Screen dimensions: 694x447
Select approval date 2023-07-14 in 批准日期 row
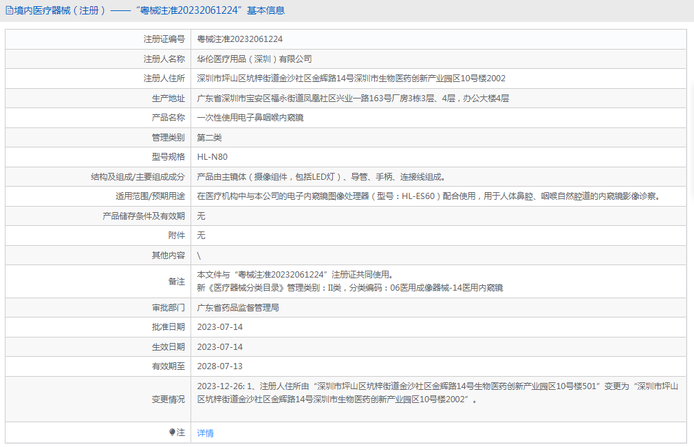[220, 327]
